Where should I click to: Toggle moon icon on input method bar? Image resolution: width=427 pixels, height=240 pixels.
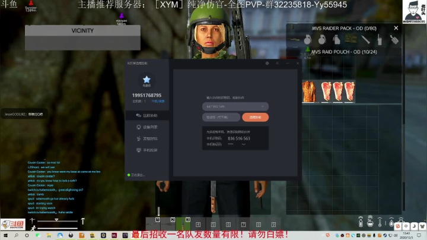click(414, 226)
